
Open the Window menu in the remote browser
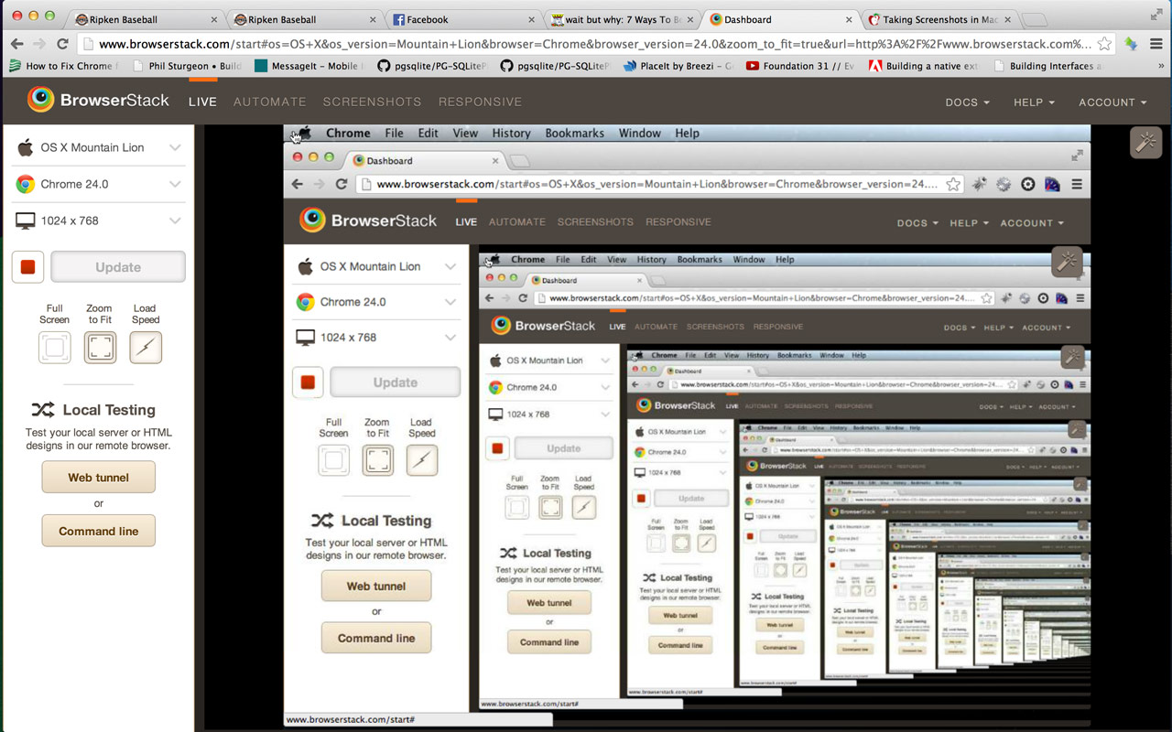[639, 134]
